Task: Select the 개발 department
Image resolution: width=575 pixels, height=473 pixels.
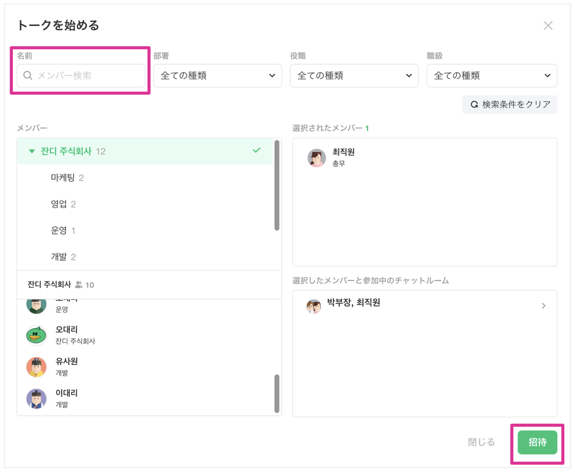Action: click(x=59, y=257)
